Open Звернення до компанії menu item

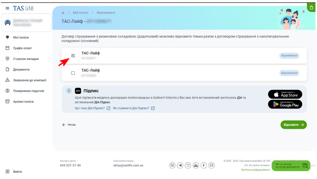(30, 80)
